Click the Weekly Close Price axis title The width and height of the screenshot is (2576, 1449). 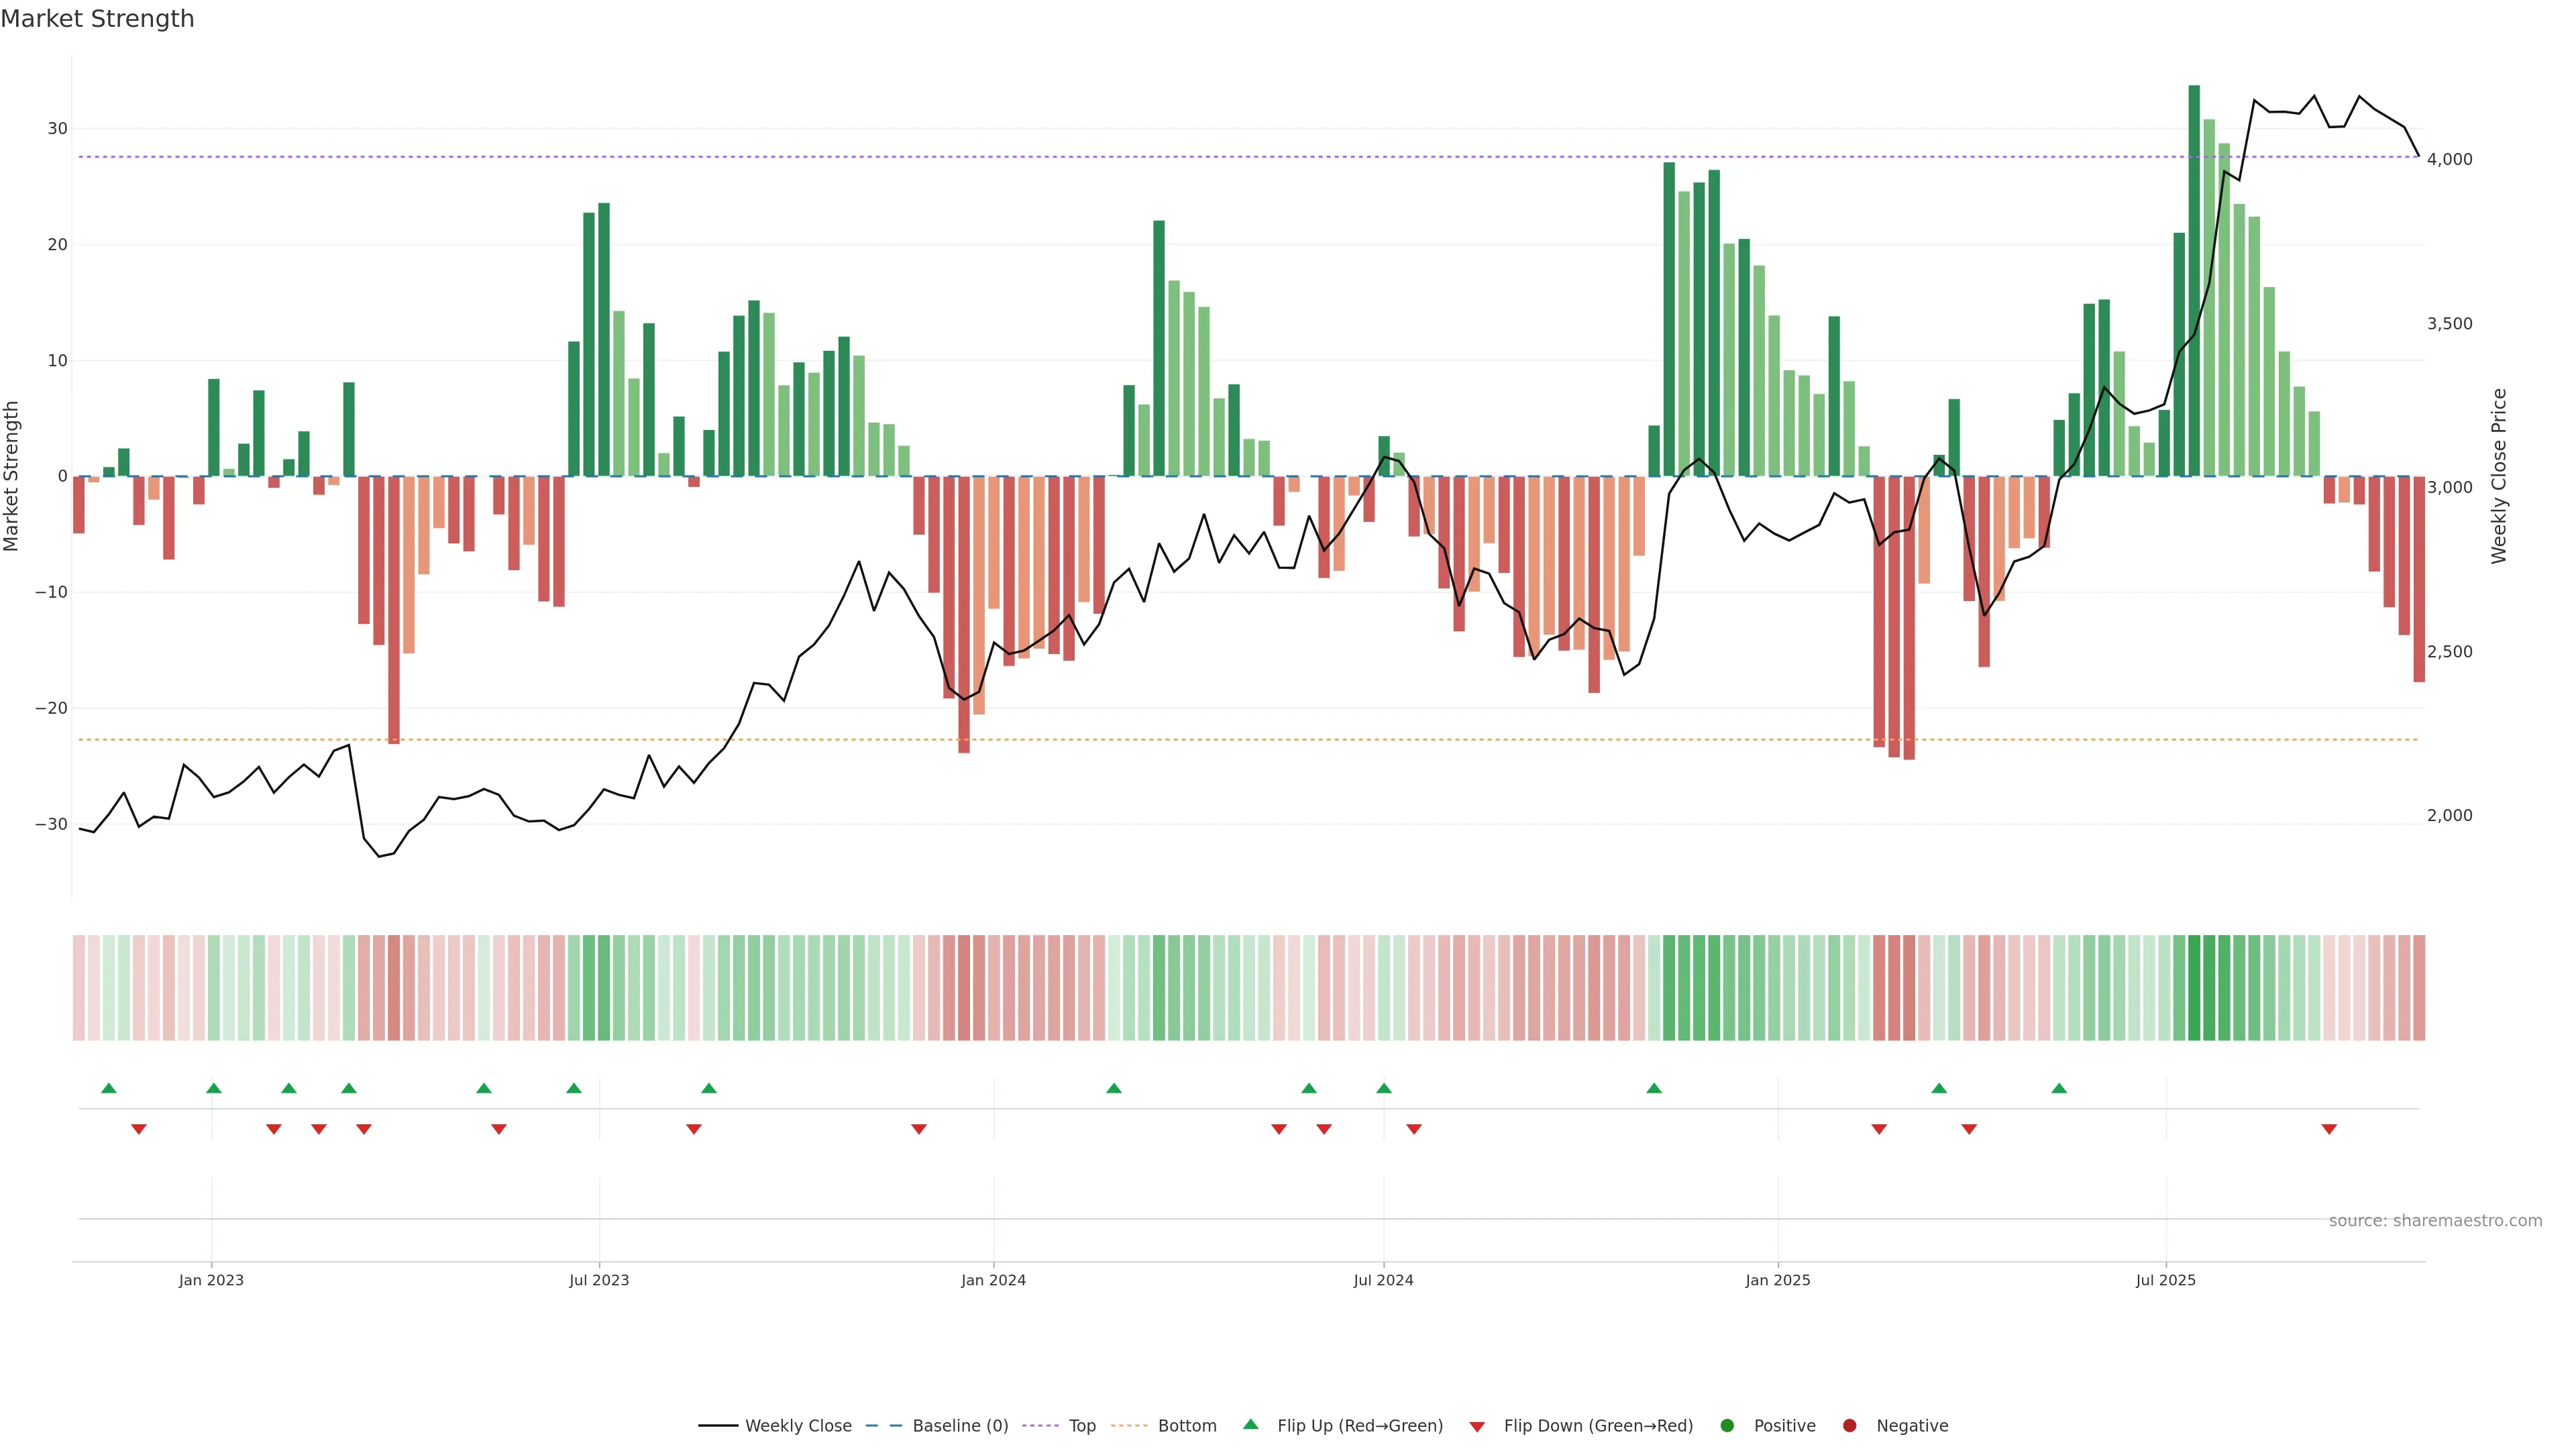point(2499,476)
